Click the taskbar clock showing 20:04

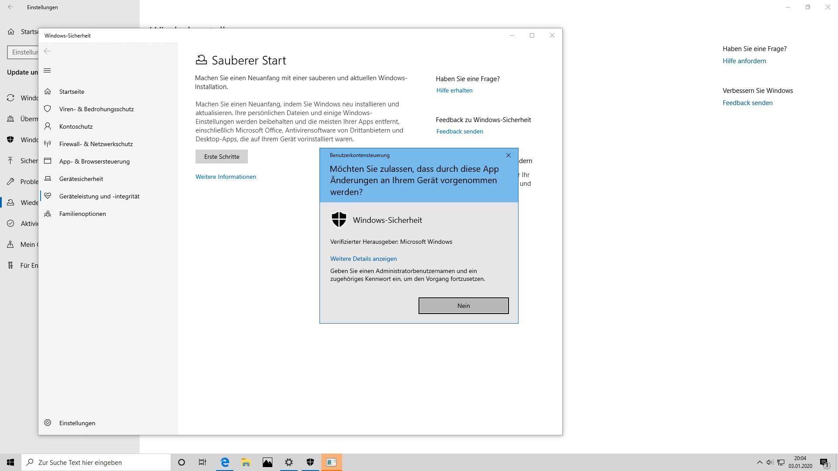pos(800,462)
